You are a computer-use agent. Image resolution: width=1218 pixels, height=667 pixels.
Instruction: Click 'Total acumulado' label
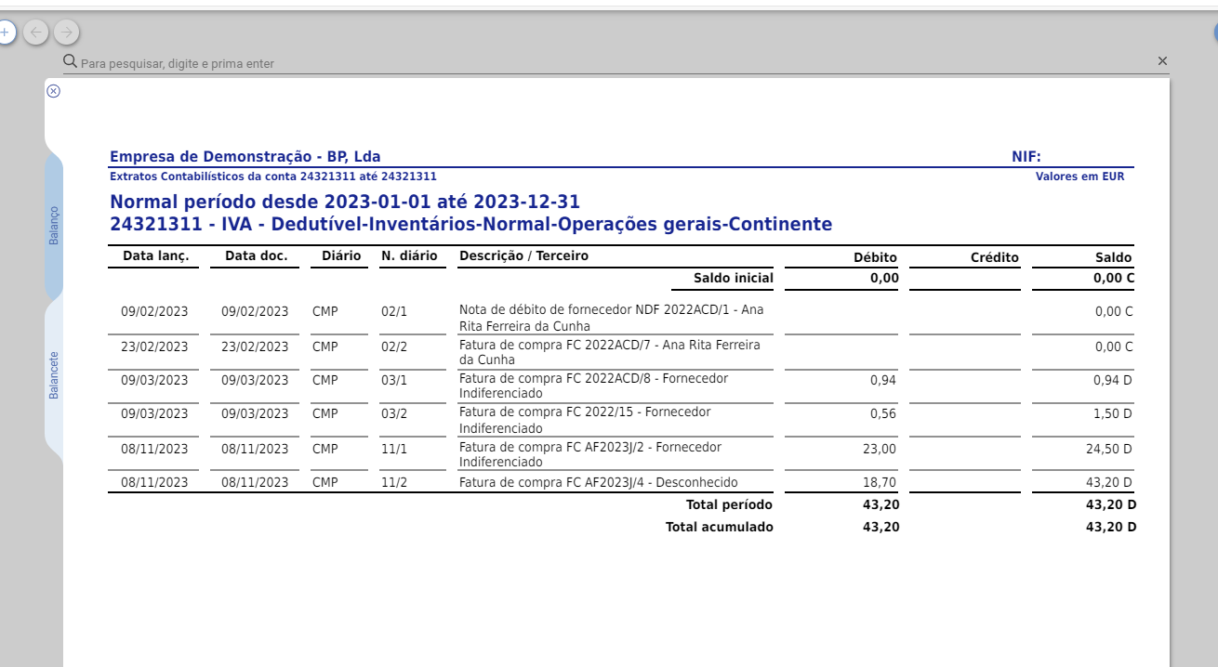720,527
